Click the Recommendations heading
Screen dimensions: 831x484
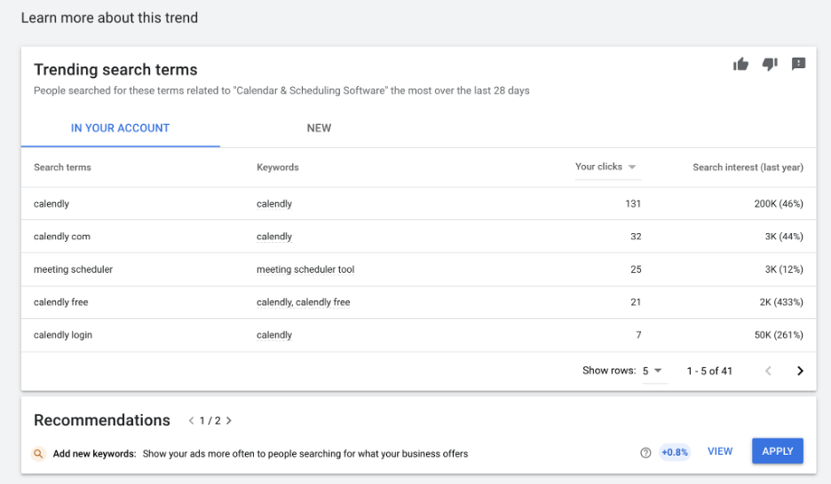[x=102, y=420]
